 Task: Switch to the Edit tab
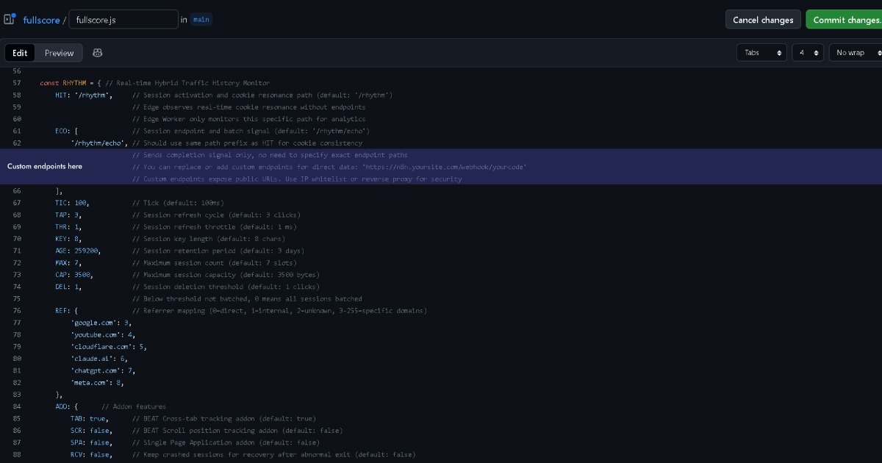[x=20, y=53]
